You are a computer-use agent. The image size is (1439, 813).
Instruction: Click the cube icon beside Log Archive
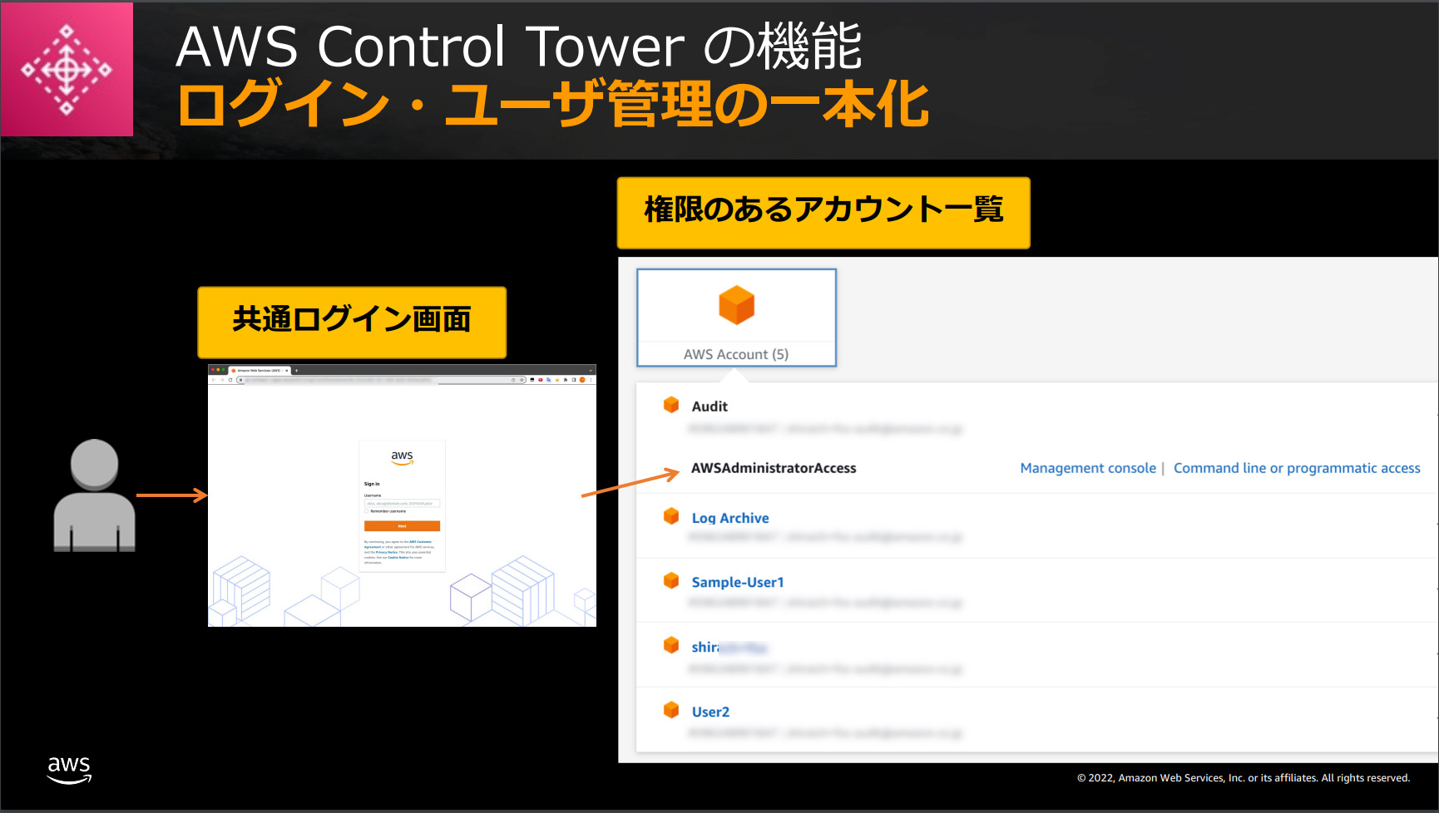coord(671,516)
